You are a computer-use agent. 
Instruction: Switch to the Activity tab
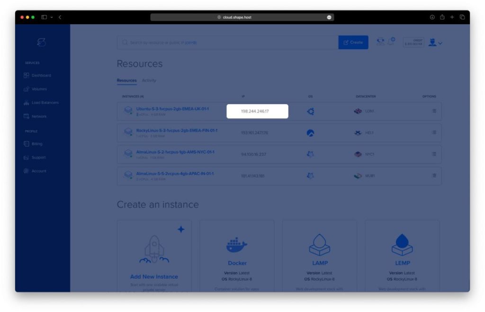point(149,80)
